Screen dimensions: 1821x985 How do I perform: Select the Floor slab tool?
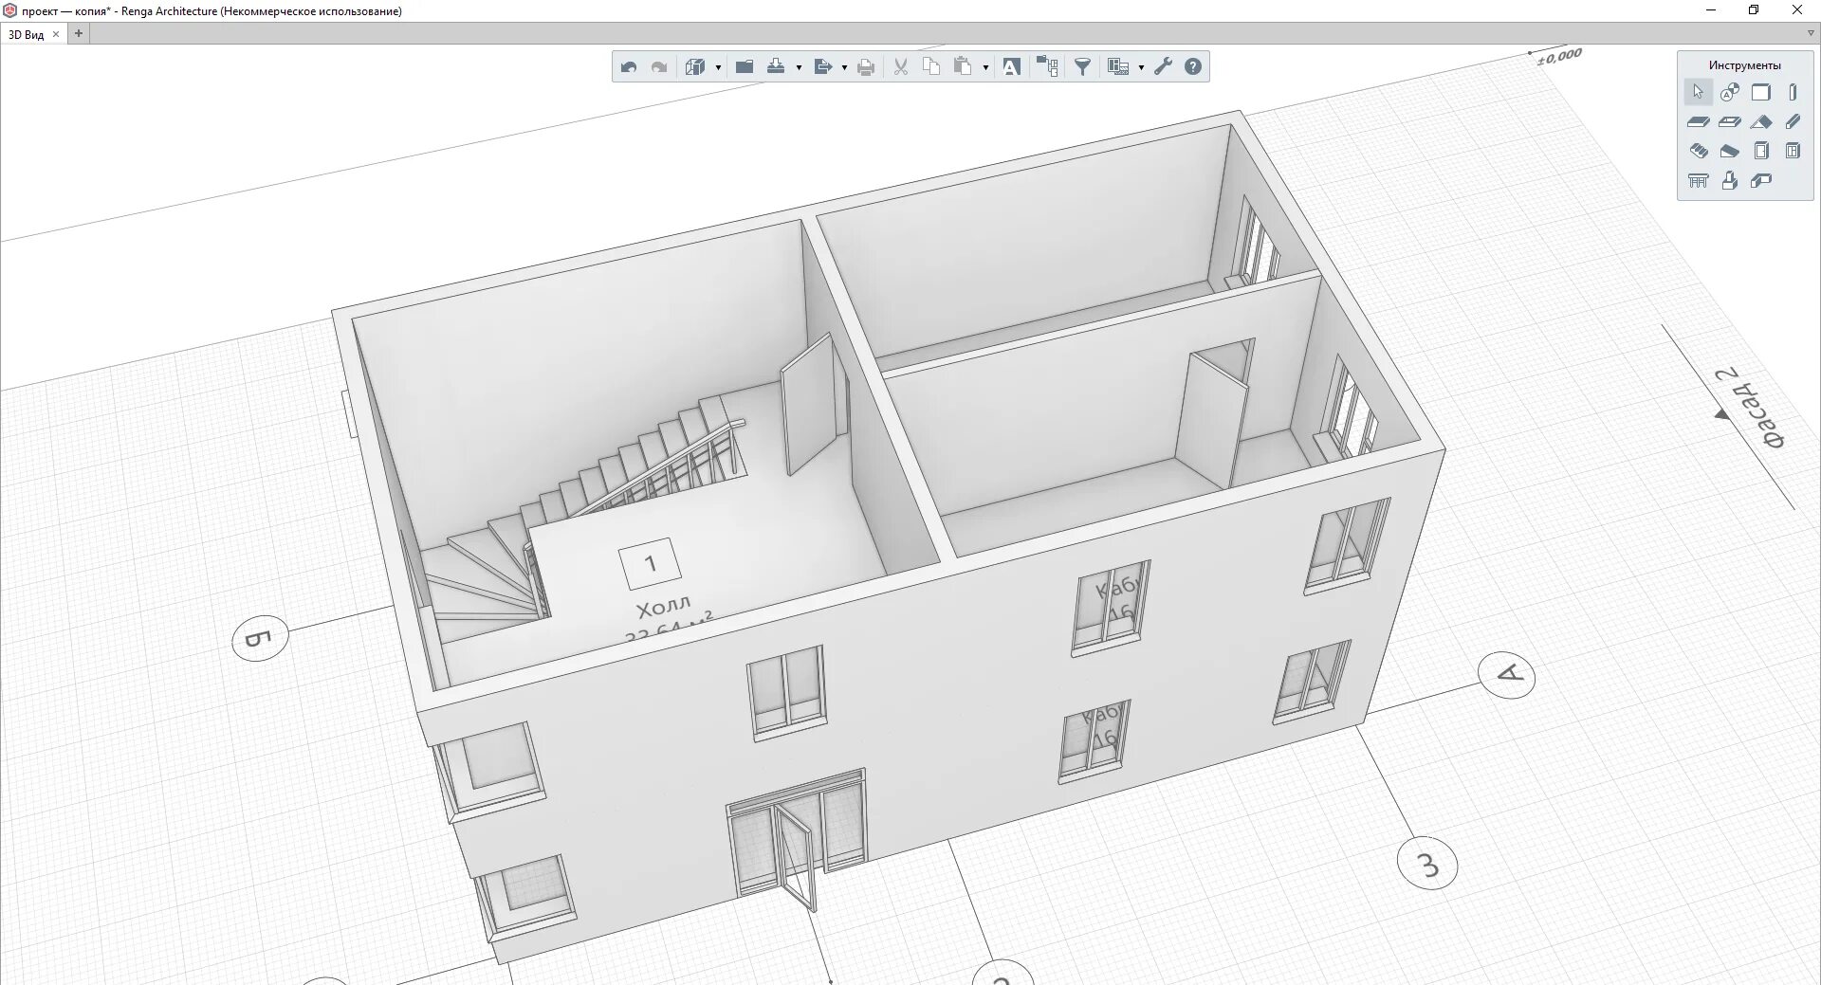coord(1698,121)
